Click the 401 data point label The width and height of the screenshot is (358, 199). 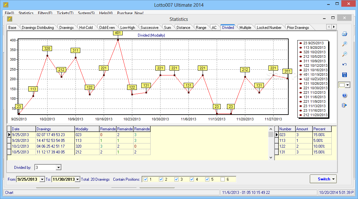[x=118, y=33]
